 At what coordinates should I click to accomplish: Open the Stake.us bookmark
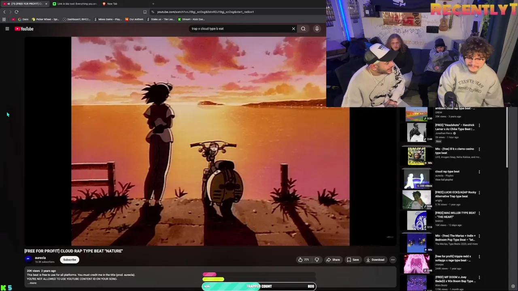click(x=161, y=19)
